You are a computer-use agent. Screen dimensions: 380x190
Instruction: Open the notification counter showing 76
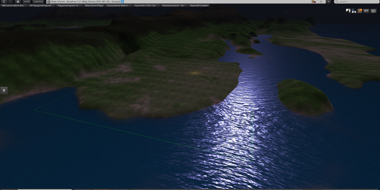point(373,11)
